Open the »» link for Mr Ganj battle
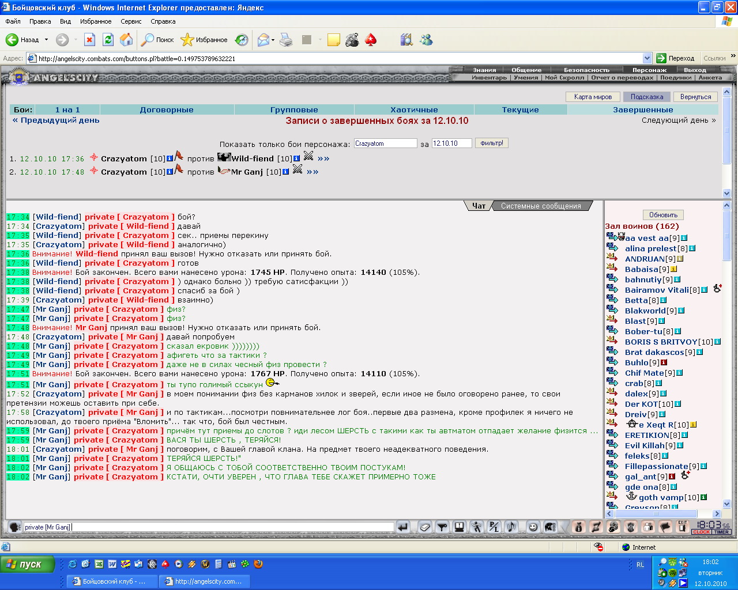The width and height of the screenshot is (738, 590). click(312, 172)
